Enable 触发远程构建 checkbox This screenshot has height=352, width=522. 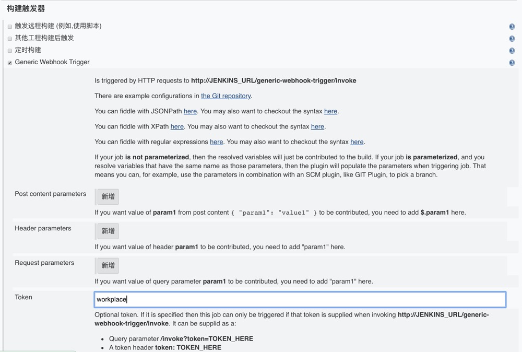point(10,27)
